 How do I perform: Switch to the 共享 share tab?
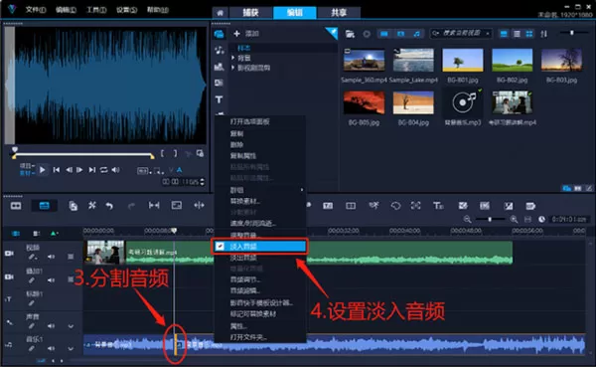(x=339, y=13)
